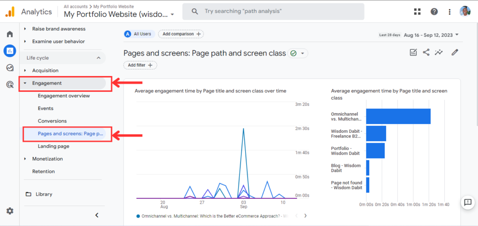Click the My Portfolio Website breadcrumb

(x=113, y=7)
